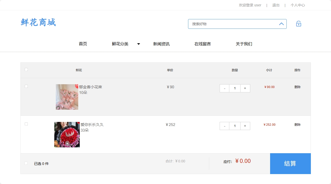
Task: Decrease quantity of 郁金香小花束 with minus button
Action: coord(224,88)
